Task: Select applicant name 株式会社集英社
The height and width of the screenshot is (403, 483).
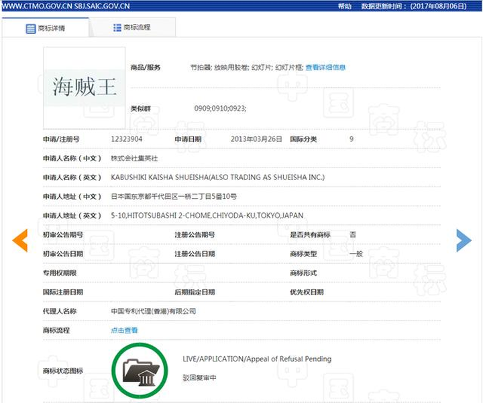Action: [134, 158]
